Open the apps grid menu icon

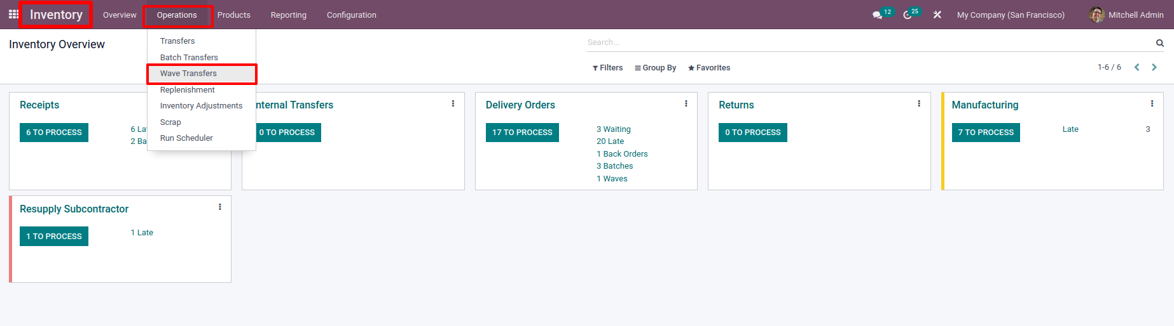(13, 14)
